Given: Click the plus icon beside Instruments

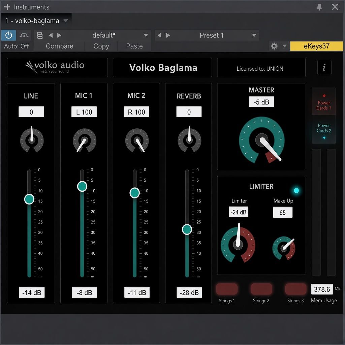Looking at the screenshot, I should (x=7, y=7).
